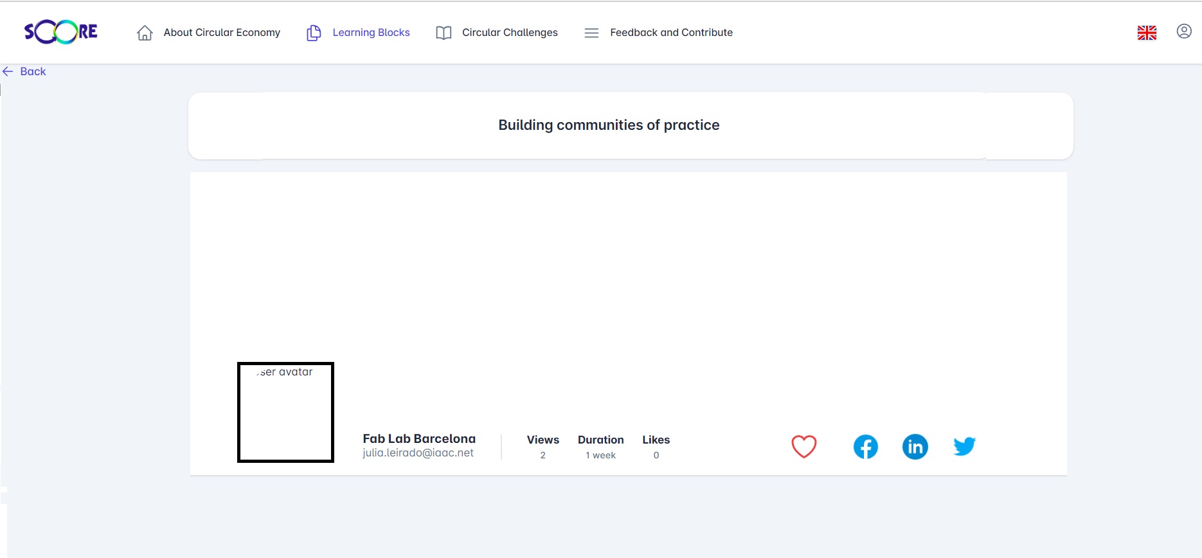Click the Learning Blocks documents icon

click(314, 33)
